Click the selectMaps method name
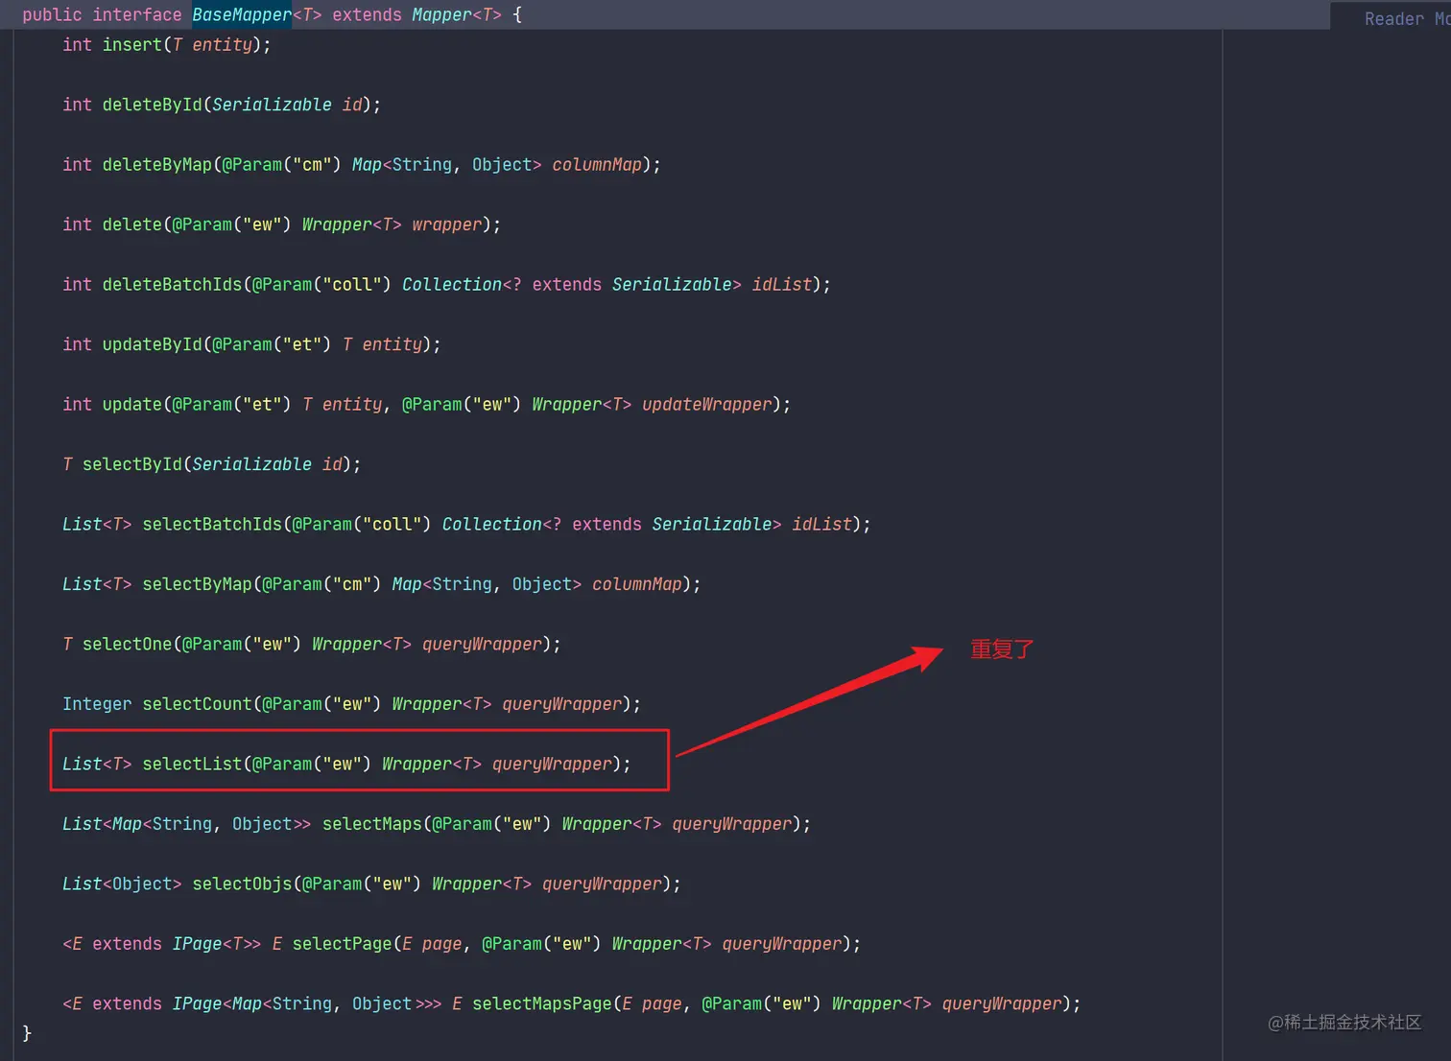 point(372,824)
